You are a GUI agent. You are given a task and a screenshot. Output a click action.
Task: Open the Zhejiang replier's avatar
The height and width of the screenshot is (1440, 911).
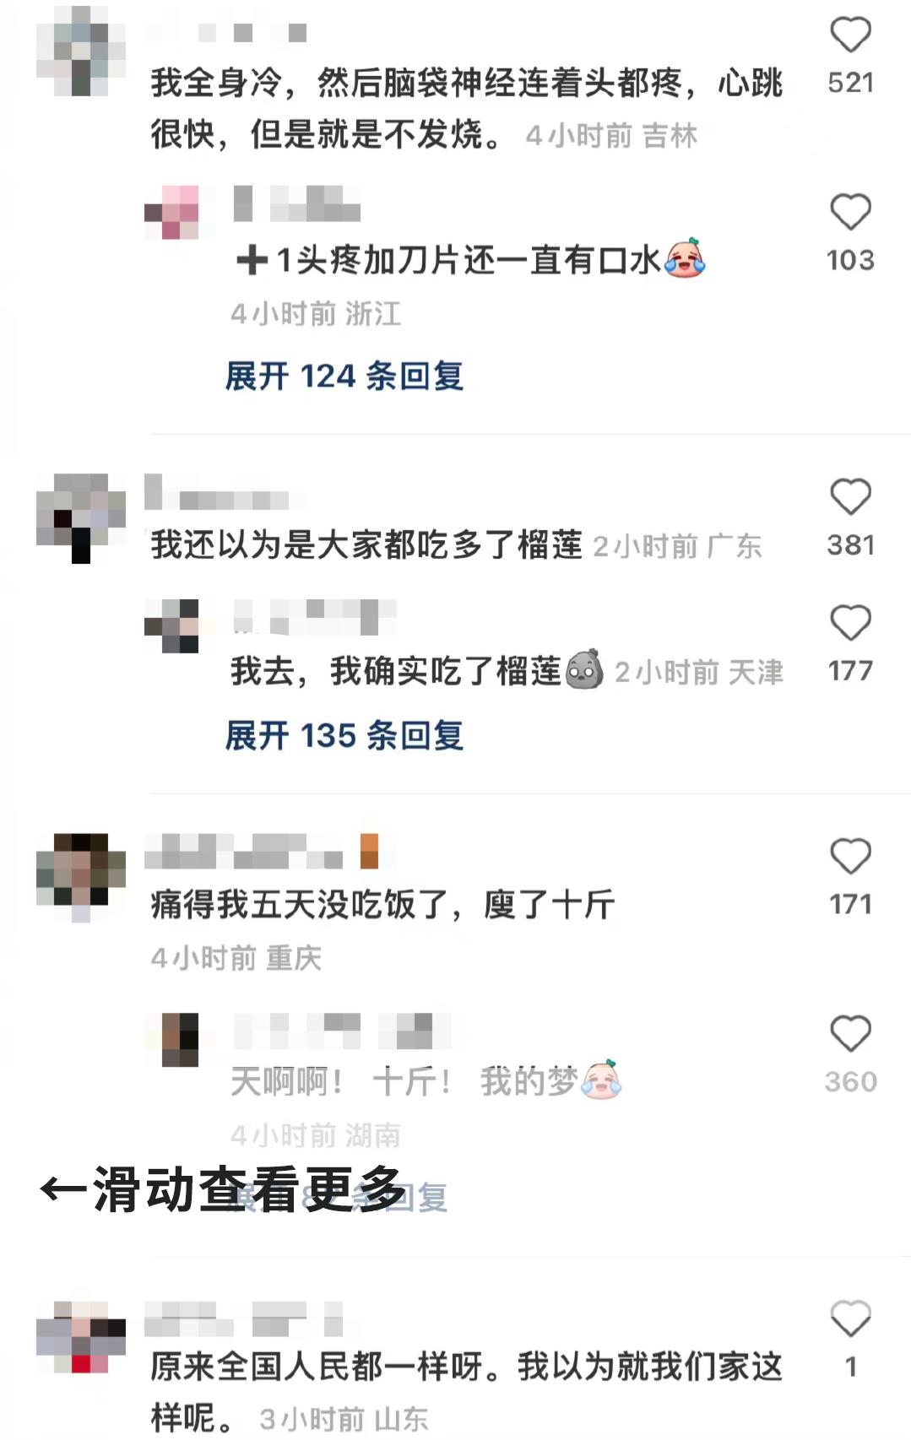pos(171,212)
